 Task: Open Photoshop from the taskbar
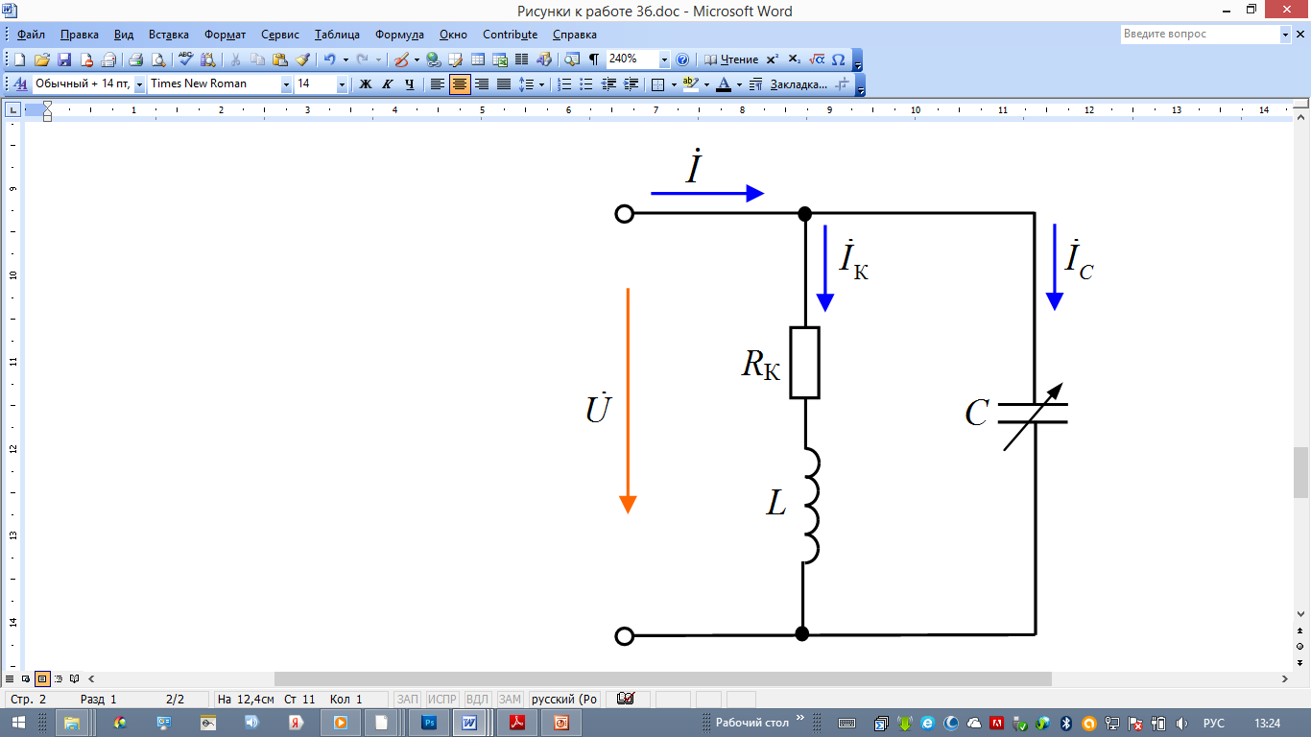(x=431, y=723)
